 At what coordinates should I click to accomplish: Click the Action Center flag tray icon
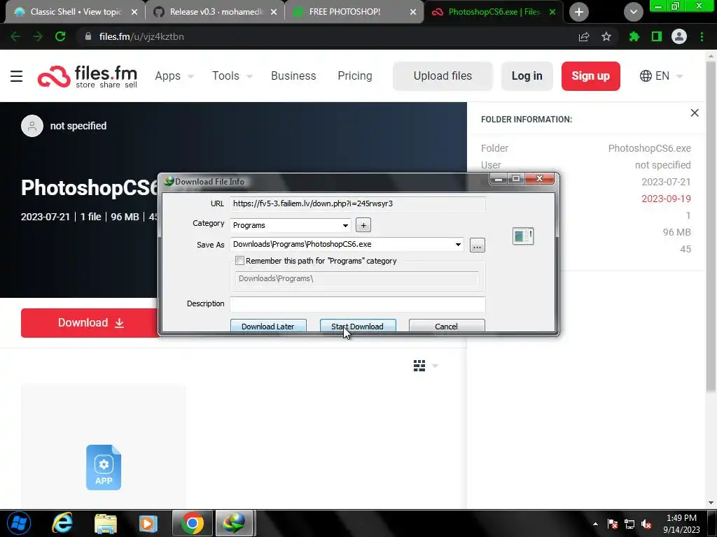click(x=613, y=524)
